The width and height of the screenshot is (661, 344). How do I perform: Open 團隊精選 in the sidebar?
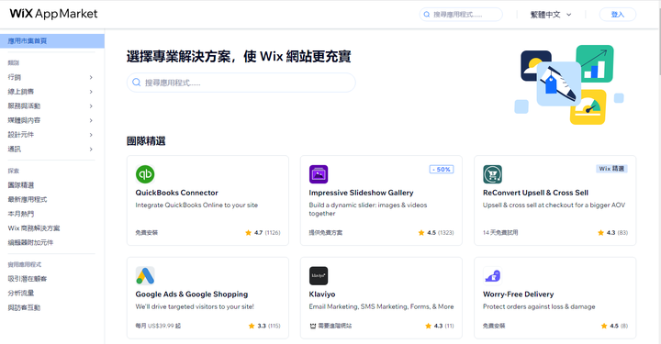tap(20, 184)
